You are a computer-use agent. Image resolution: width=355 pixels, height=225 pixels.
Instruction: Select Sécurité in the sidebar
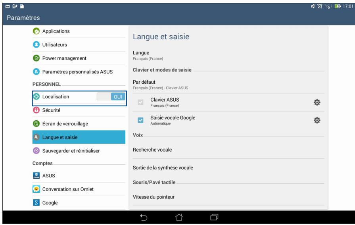click(79, 110)
